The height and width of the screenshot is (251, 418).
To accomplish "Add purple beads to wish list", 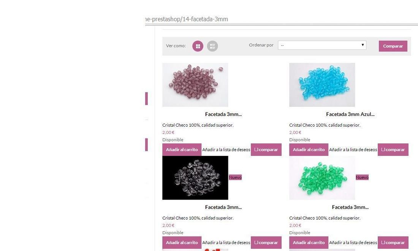I will 226,149.
